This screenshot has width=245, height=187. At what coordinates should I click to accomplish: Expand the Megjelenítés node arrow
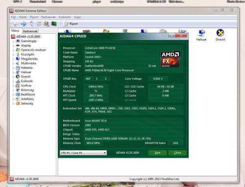click(x=13, y=59)
